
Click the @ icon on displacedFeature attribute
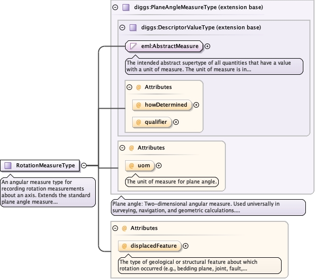click(x=125, y=246)
